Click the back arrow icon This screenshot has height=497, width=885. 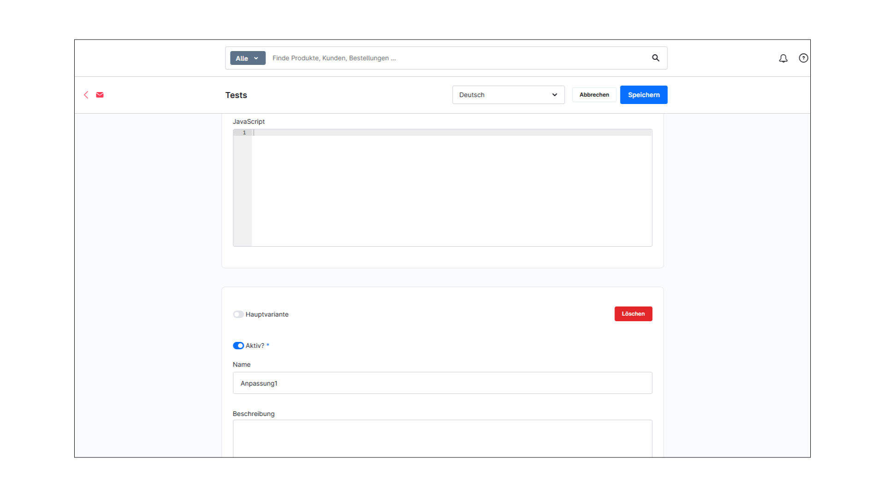tap(86, 95)
